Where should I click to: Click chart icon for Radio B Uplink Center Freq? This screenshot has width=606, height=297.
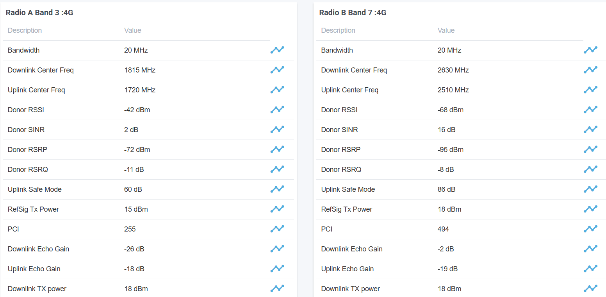tap(590, 90)
